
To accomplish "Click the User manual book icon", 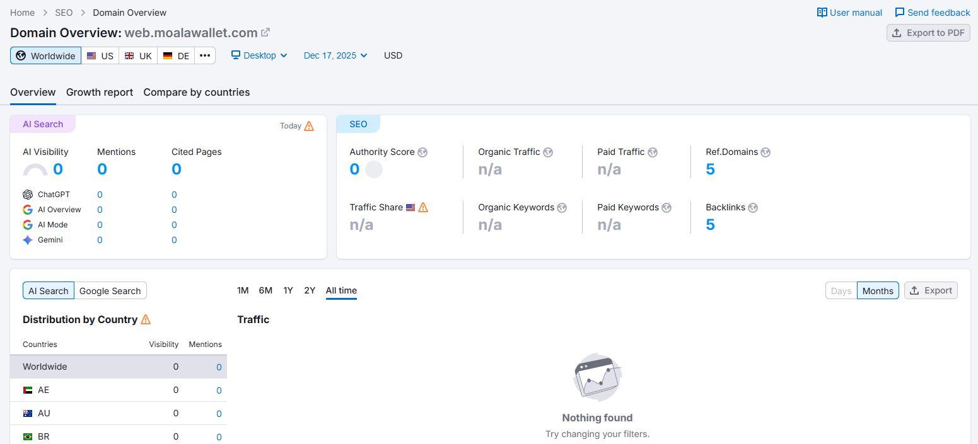I will pyautogui.click(x=822, y=13).
